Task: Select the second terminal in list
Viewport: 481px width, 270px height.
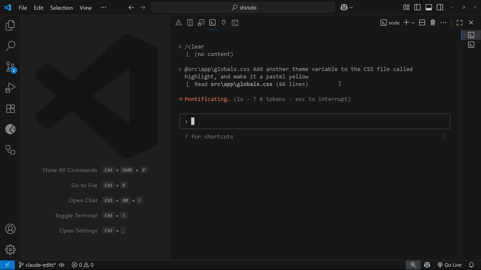Action: (471, 45)
